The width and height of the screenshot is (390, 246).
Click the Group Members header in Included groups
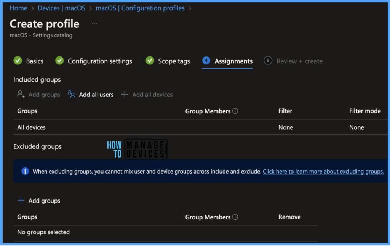click(x=208, y=111)
